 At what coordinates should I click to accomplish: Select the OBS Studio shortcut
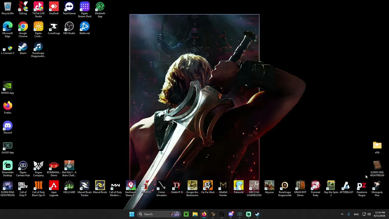coord(69,28)
